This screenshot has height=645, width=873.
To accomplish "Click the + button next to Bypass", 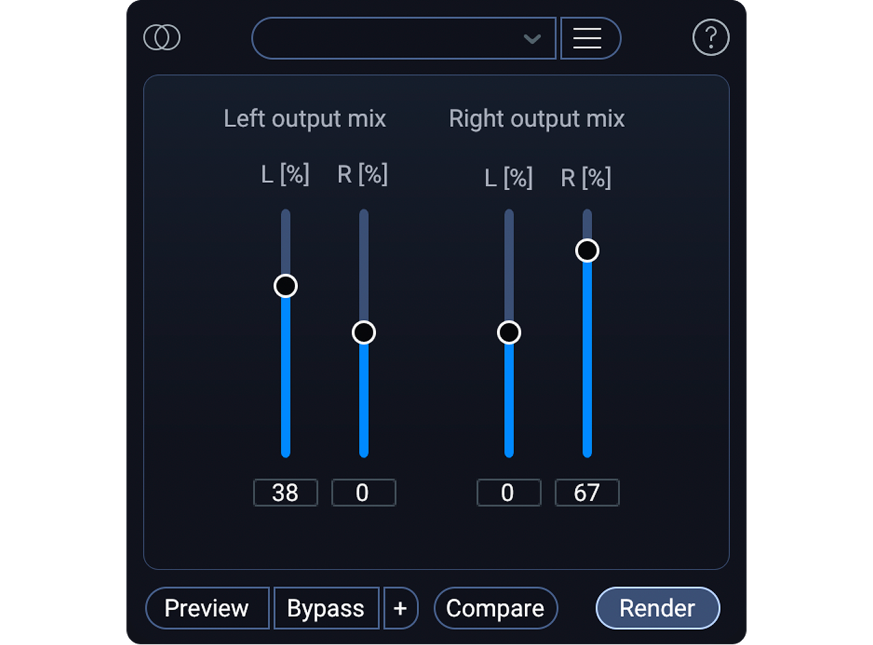I will coord(401,608).
